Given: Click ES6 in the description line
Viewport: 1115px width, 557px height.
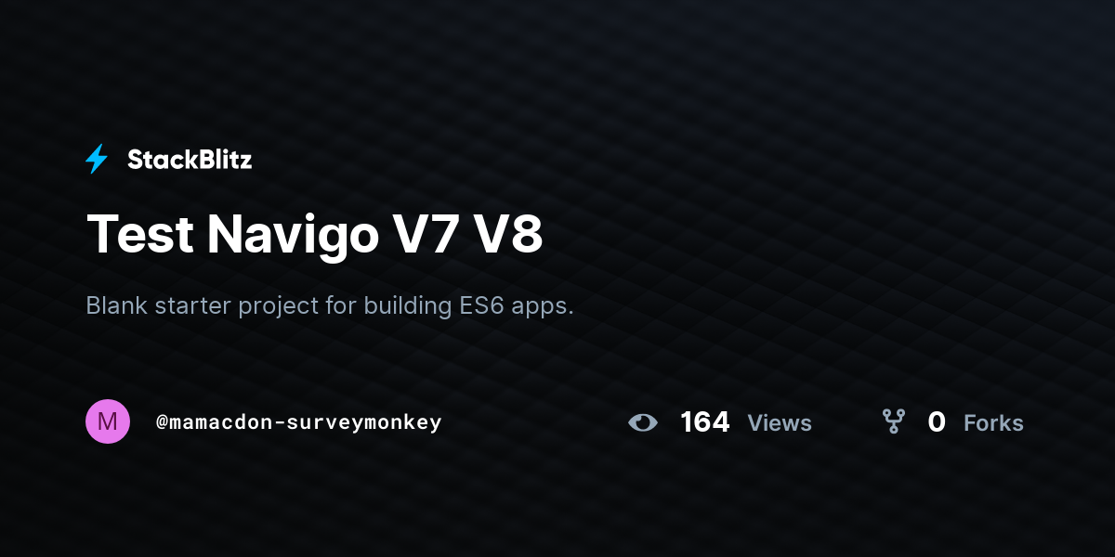Looking at the screenshot, I should pos(481,305).
